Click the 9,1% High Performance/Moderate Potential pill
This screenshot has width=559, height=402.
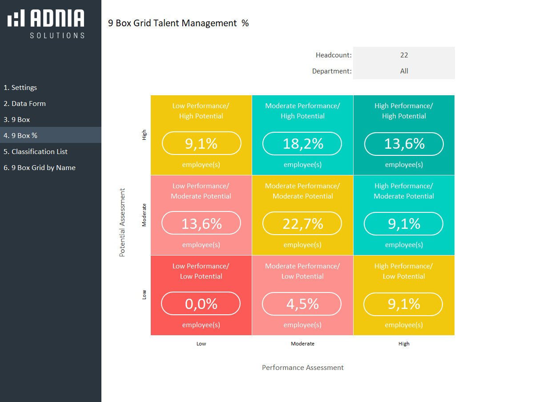pyautogui.click(x=404, y=223)
